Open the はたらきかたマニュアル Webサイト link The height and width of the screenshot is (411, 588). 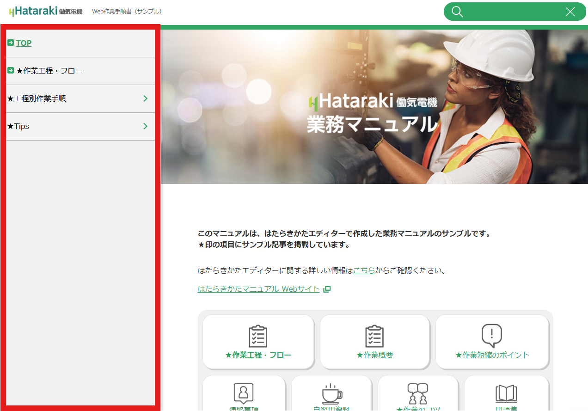pos(258,289)
